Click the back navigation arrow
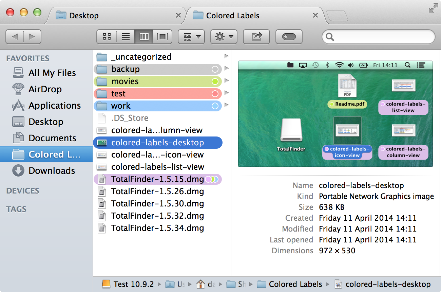 (x=15, y=37)
